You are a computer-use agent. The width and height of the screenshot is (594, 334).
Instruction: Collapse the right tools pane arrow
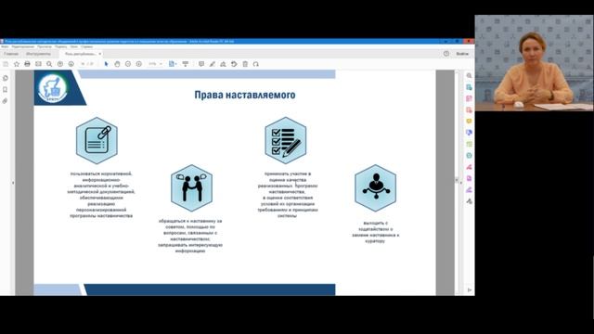click(461, 183)
